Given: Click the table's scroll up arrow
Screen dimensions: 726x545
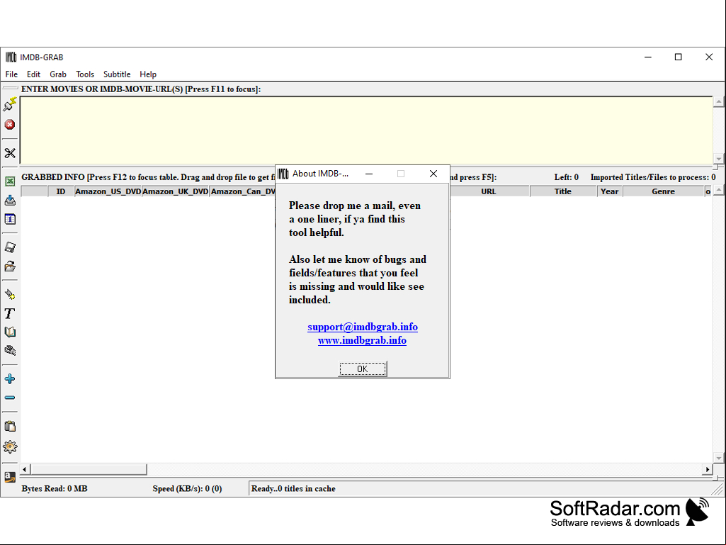Looking at the screenshot, I should click(719, 190).
